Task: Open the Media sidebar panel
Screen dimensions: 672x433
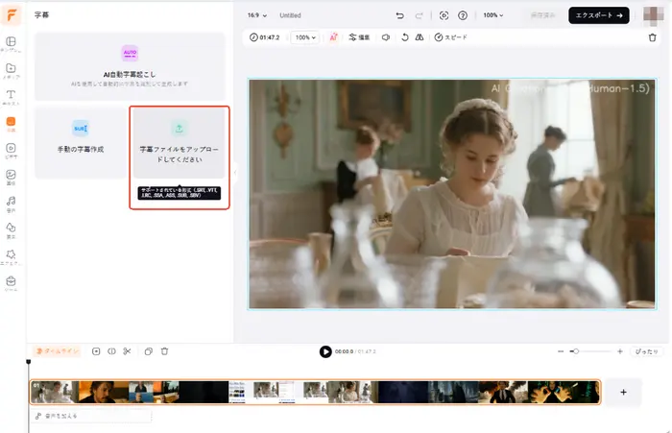Action: 12,71
